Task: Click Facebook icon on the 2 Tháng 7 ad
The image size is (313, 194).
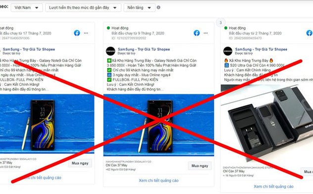Action: click(x=310, y=33)
